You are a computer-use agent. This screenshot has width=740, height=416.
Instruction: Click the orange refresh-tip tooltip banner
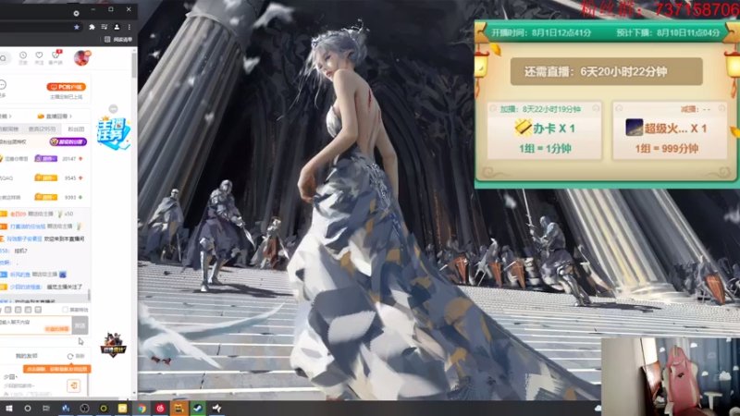coord(56,369)
